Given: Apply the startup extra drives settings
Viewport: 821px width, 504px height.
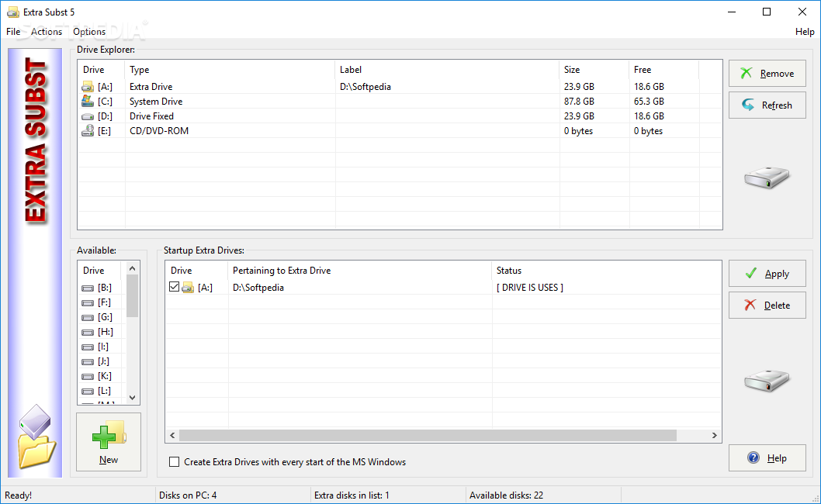Looking at the screenshot, I should (767, 273).
